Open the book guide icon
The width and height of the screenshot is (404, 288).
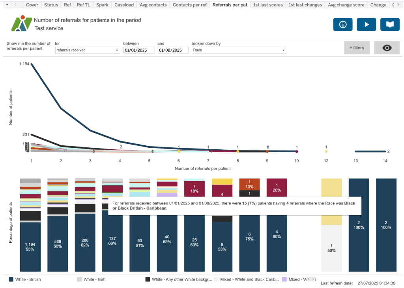(x=390, y=24)
